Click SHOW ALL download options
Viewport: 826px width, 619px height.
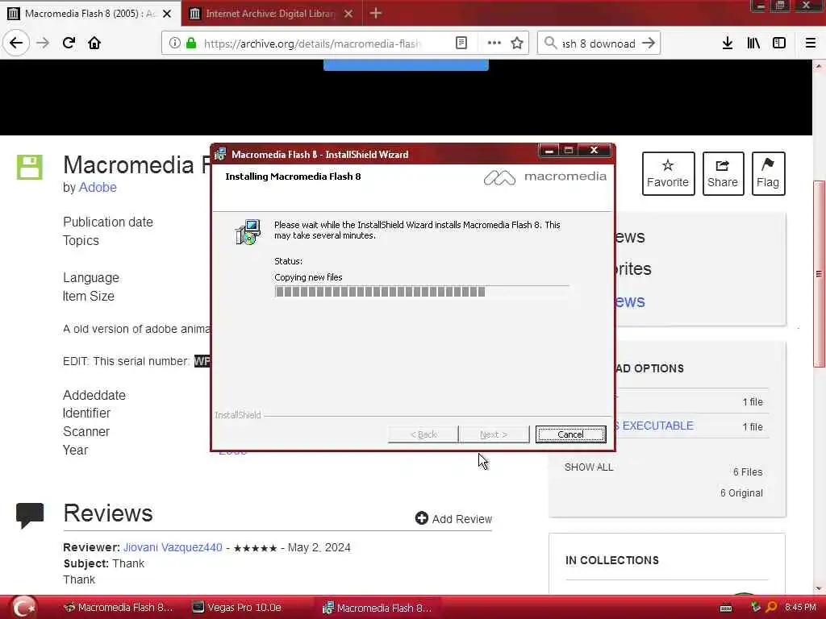tap(589, 467)
